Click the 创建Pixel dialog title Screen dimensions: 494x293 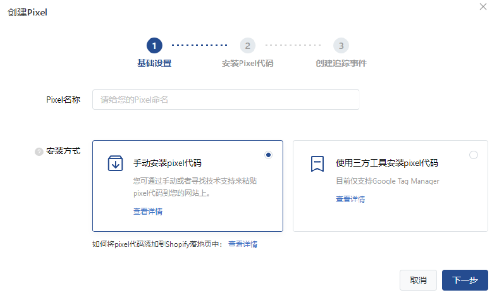pos(28,13)
